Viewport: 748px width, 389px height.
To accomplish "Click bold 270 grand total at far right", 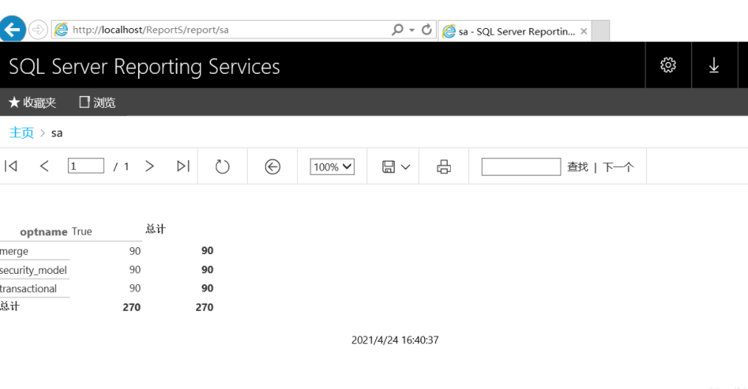I will point(204,307).
